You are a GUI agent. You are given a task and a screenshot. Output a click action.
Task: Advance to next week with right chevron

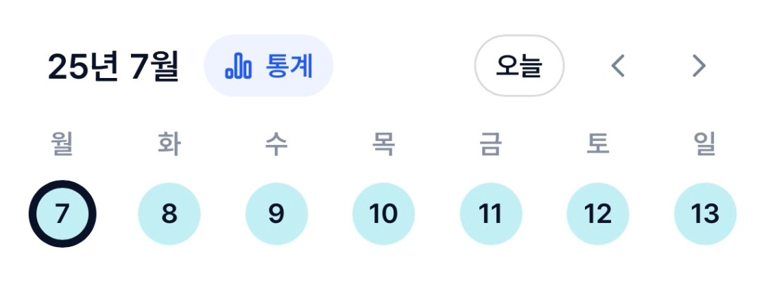699,66
